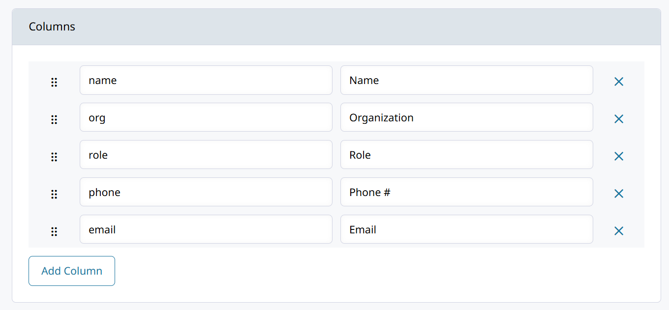Remove the name column with its X
The height and width of the screenshot is (310, 669).
click(619, 82)
